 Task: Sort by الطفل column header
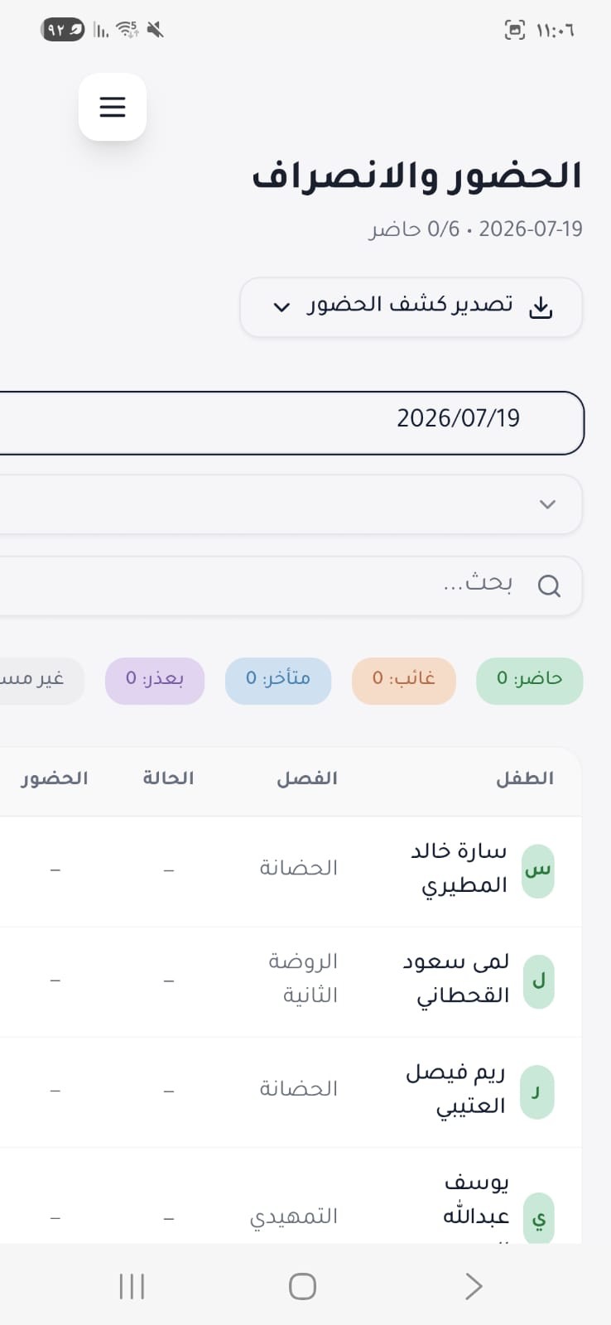tap(525, 778)
